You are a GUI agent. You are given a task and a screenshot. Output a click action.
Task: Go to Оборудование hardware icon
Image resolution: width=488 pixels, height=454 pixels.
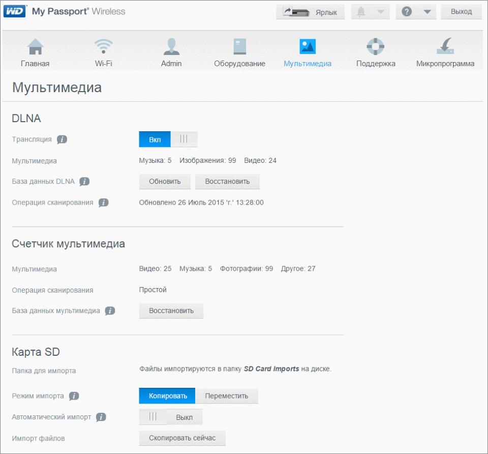pos(239,47)
